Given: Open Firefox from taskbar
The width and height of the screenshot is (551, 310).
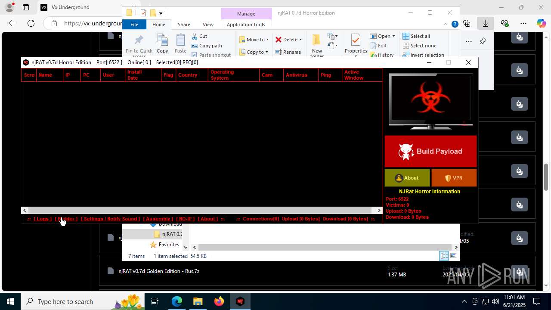Looking at the screenshot, I should (x=219, y=301).
